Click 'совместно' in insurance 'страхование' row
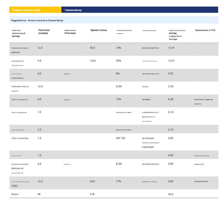Screen dimensions: 224x203 (67, 74)
